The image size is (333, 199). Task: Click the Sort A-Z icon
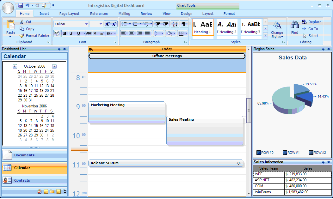(175, 24)
